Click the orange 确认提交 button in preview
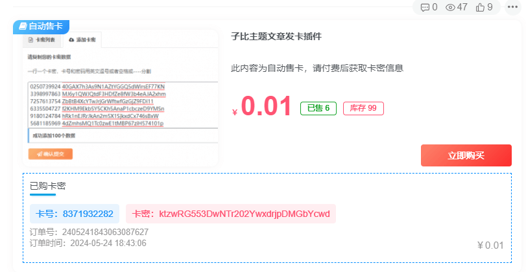 click(x=51, y=154)
